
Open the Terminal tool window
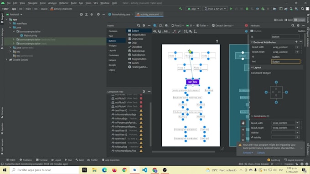[42, 160]
